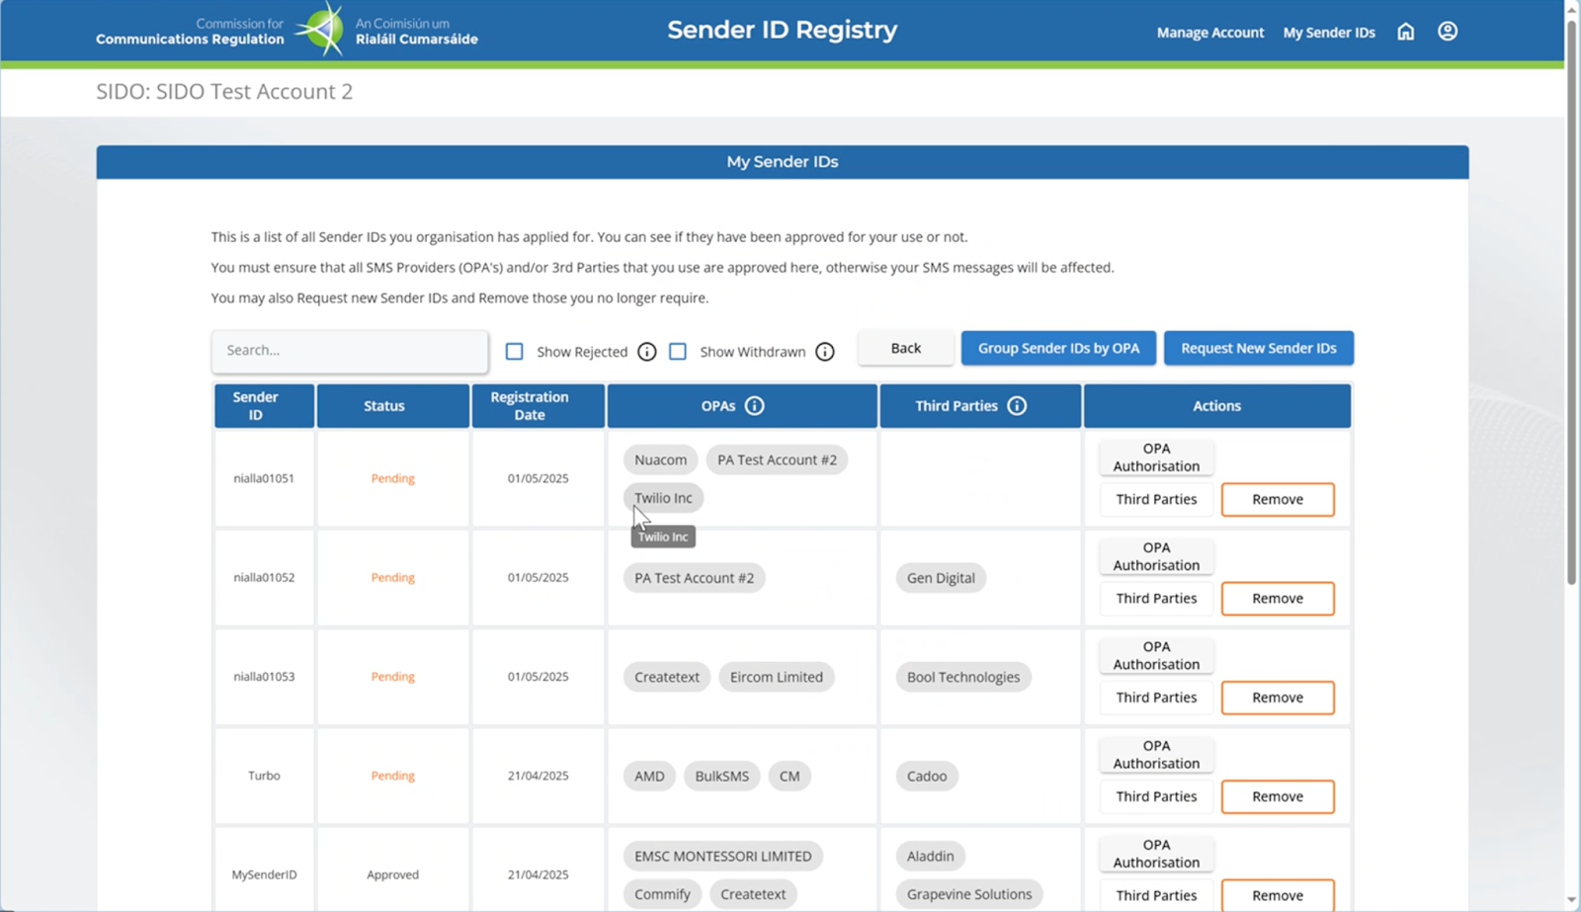Open Third Parties column info icon
Image resolution: width=1581 pixels, height=912 pixels.
(1017, 406)
